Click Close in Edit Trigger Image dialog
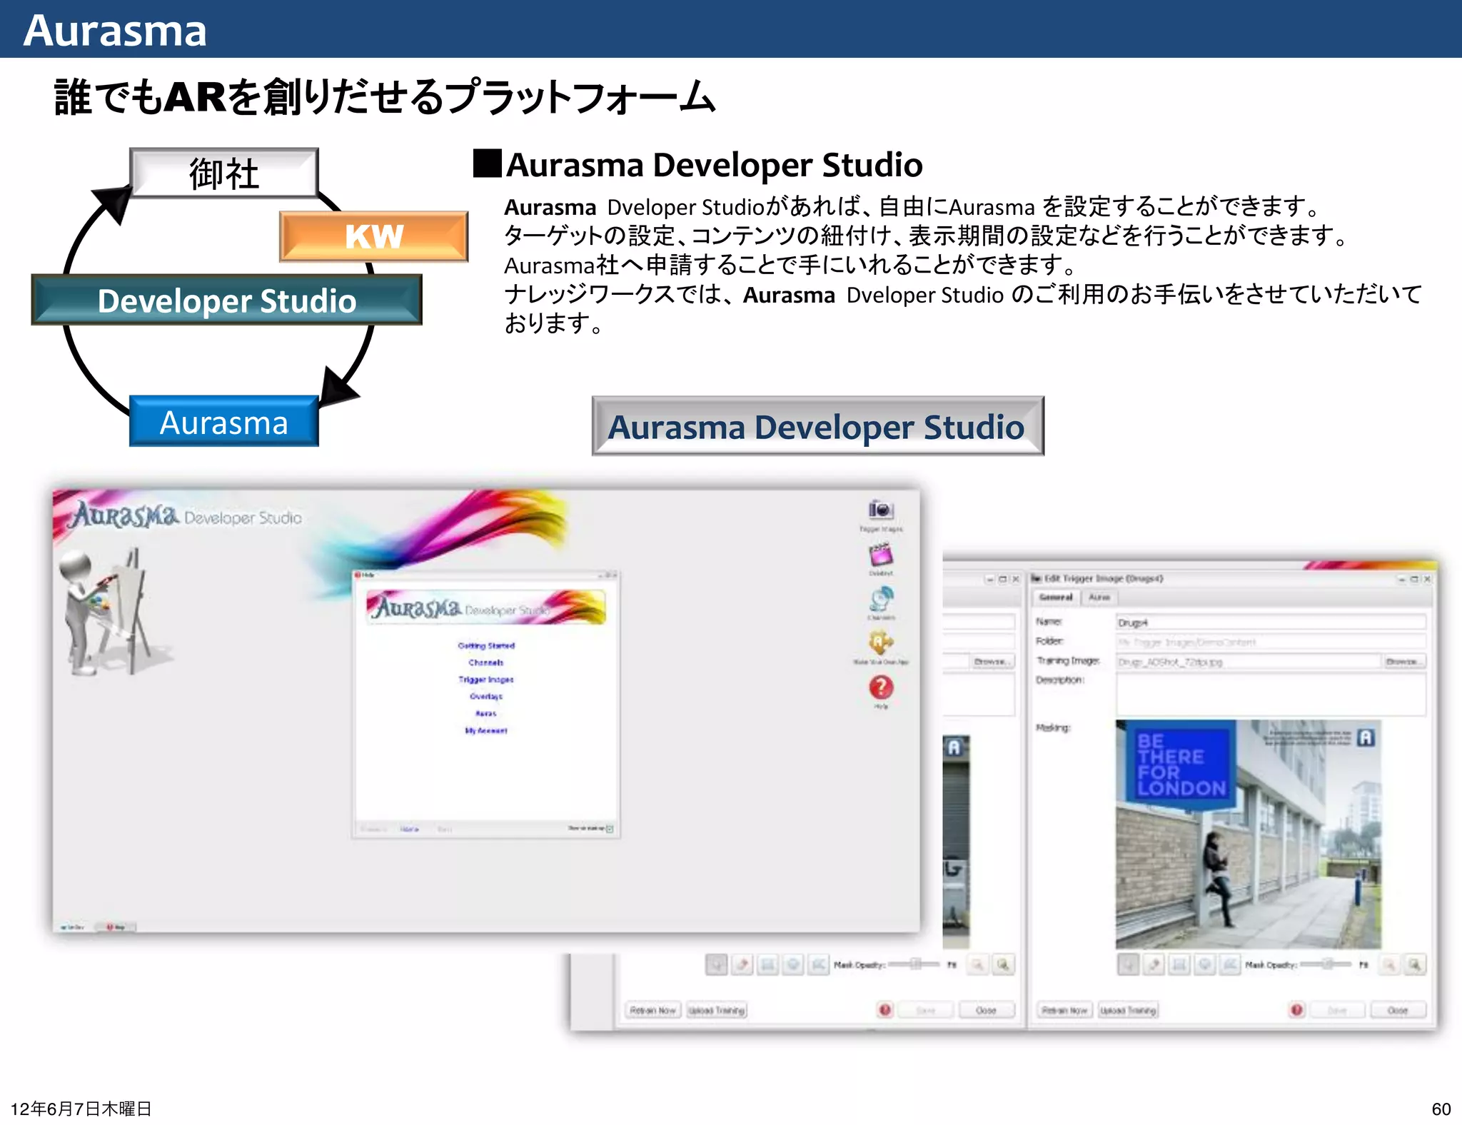1462x1125 pixels. pos(1398,1010)
